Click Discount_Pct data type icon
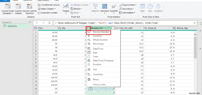The width and height of the screenshot is (202, 95). click(88, 28)
